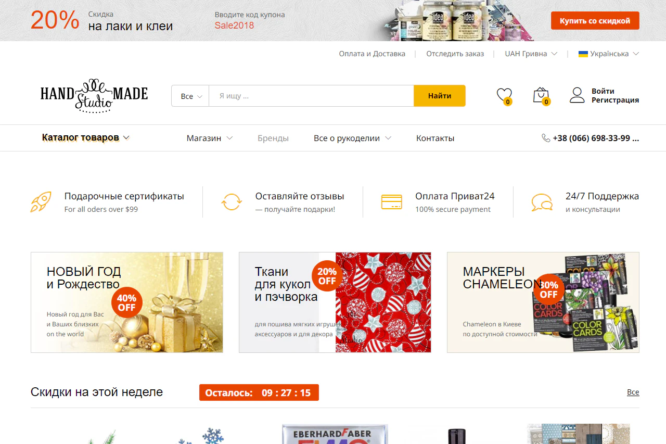Click the circular arrows reviews icon
The image size is (666, 444).
point(232,202)
